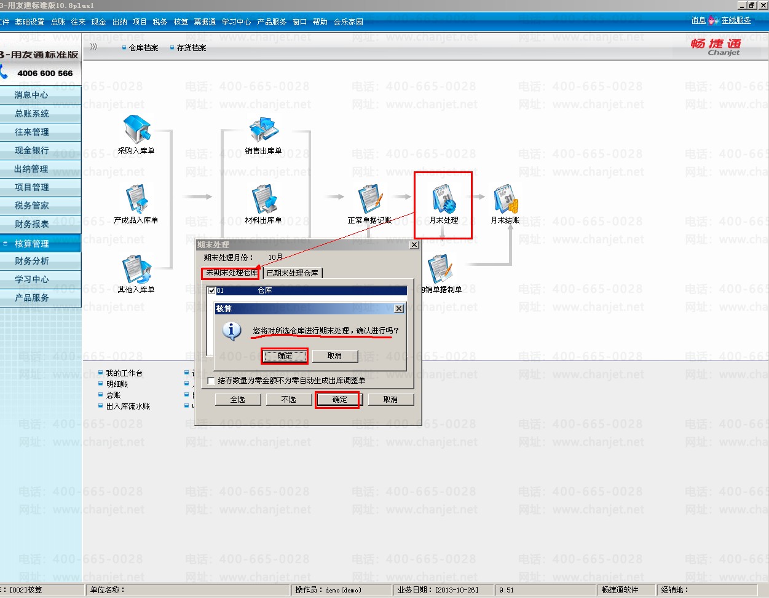The width and height of the screenshot is (769, 598).
Task: Open the 月末结账 calendar-coins icon
Action: coord(506,199)
